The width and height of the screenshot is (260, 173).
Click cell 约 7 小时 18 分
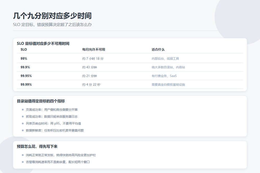point(93,58)
